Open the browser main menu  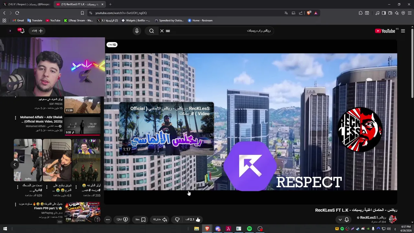409,13
